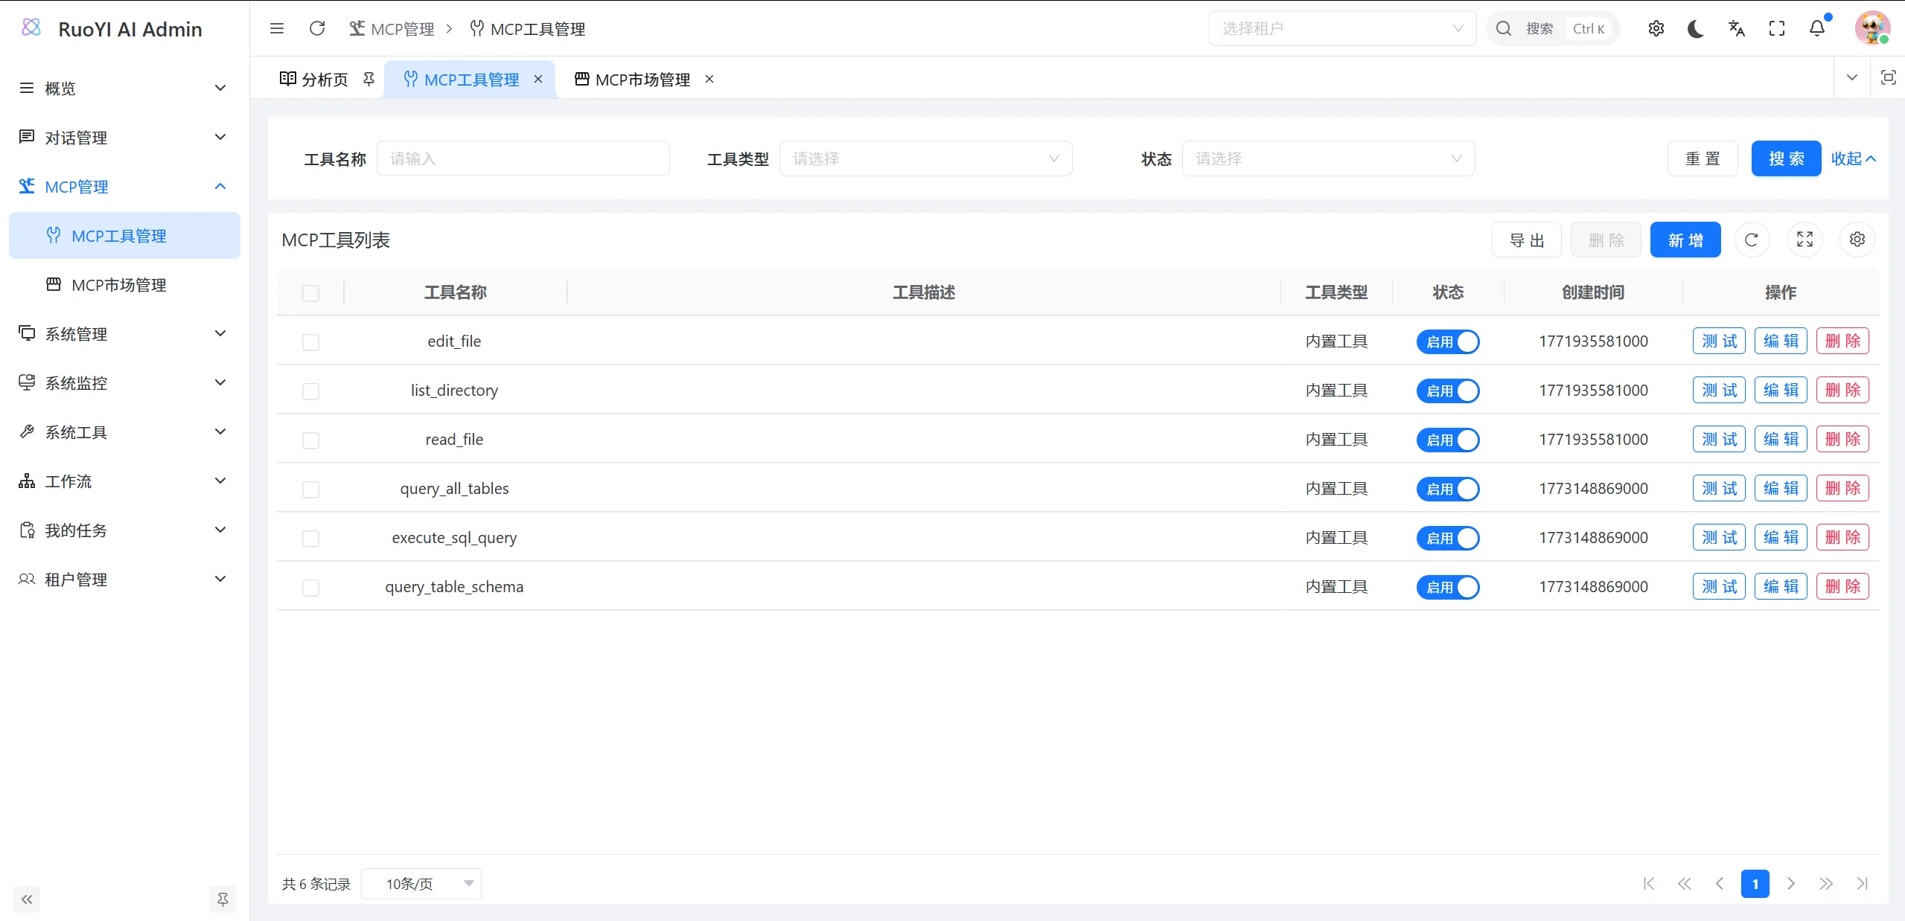
Task: Reload the page using the refresh icon
Action: pos(317,28)
